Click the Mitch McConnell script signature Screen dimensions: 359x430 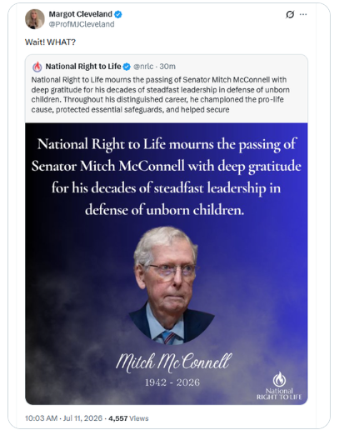coord(173,362)
